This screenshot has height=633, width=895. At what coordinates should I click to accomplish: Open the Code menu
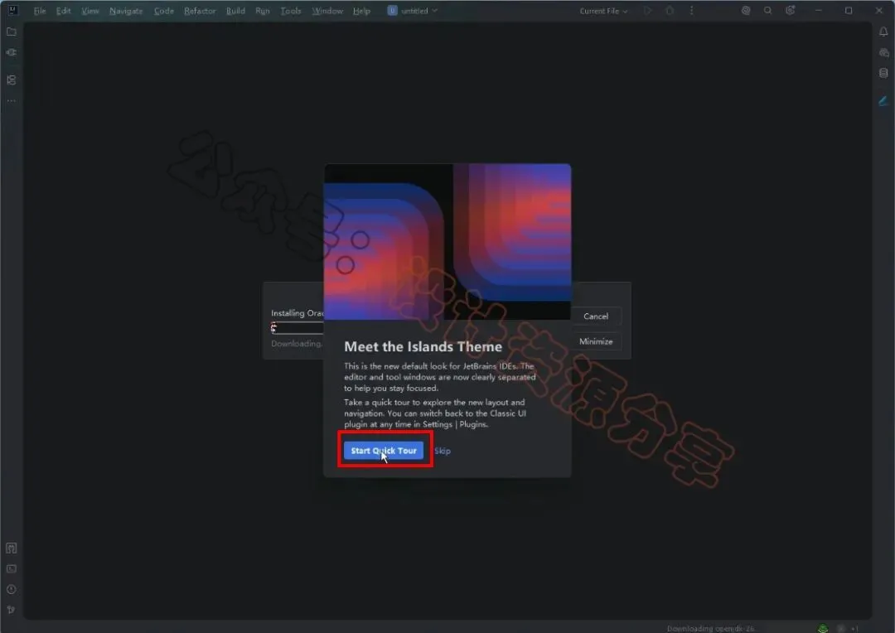(163, 11)
